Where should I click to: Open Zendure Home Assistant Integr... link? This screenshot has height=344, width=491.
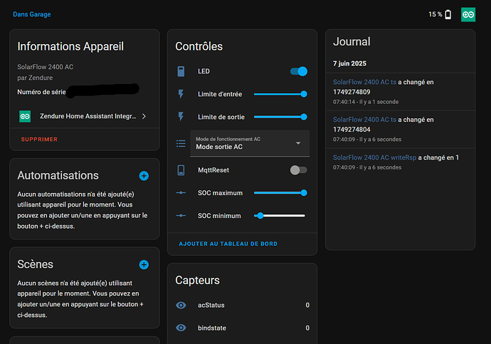(88, 116)
